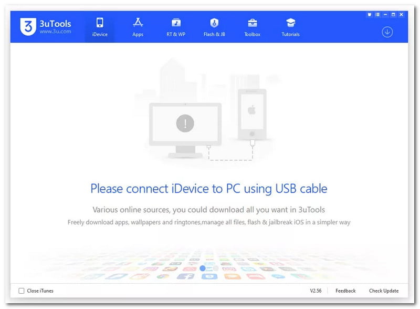The height and width of the screenshot is (309, 420).
Task: Click 'Freely download apps, wallpapers' text line
Action: [209, 222]
